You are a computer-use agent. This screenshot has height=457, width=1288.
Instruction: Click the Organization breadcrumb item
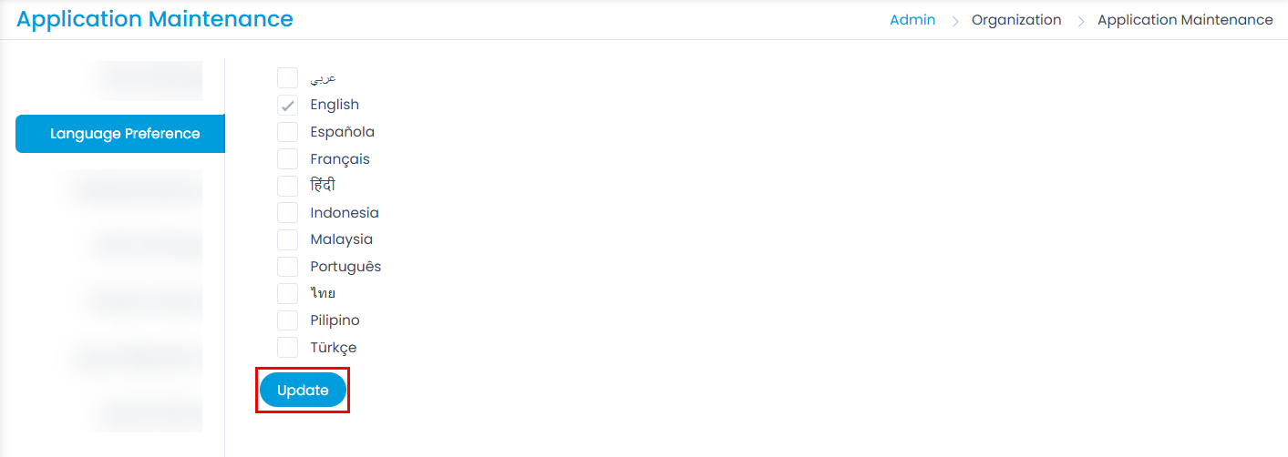point(1016,20)
